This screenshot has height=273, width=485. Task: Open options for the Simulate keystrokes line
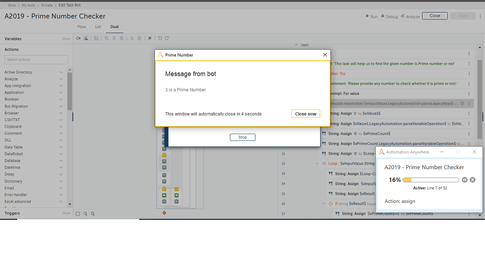pyautogui.click(x=469, y=104)
